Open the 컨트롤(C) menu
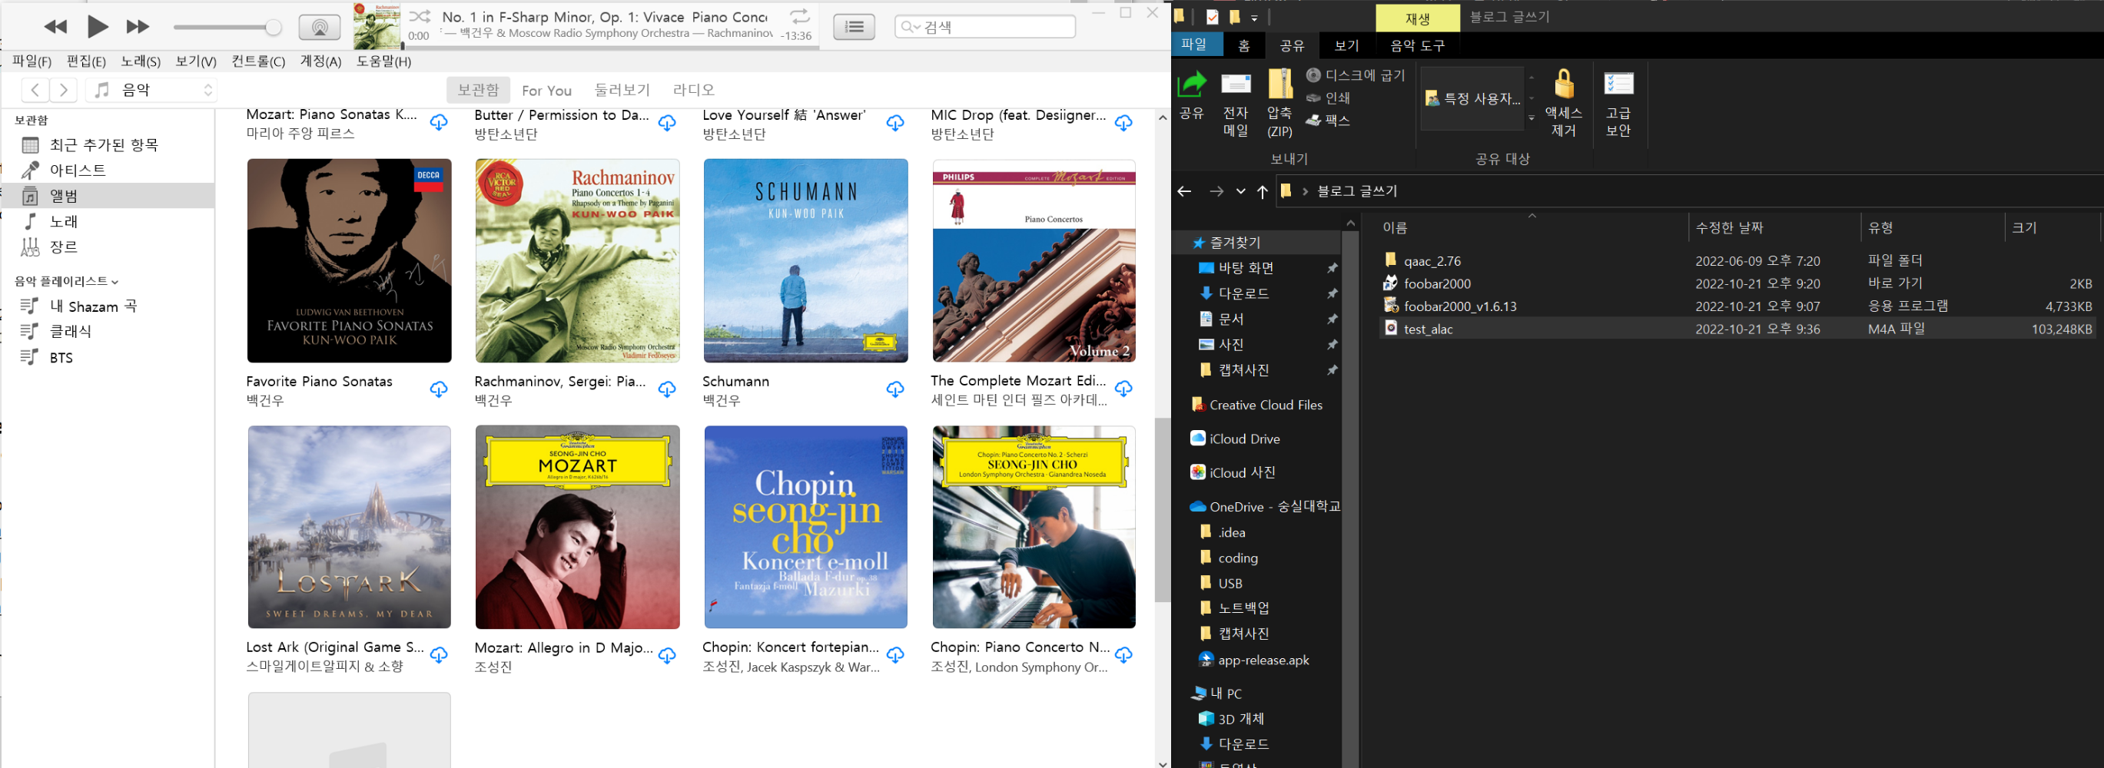 tap(258, 61)
